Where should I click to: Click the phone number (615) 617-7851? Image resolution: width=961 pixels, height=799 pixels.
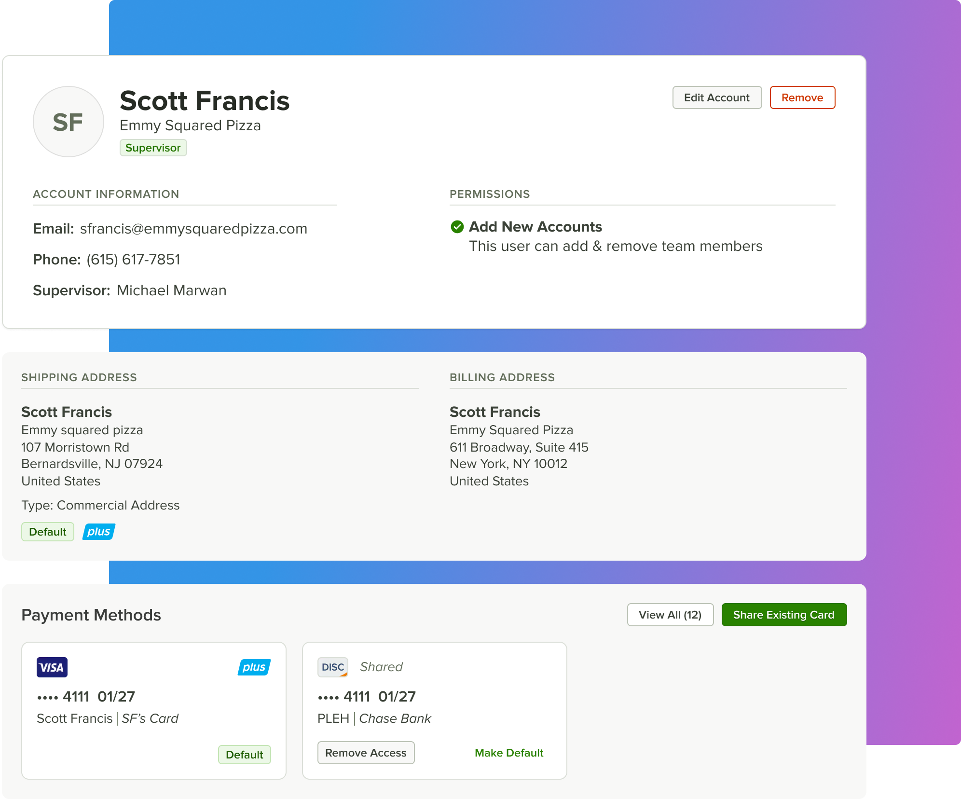tap(133, 260)
